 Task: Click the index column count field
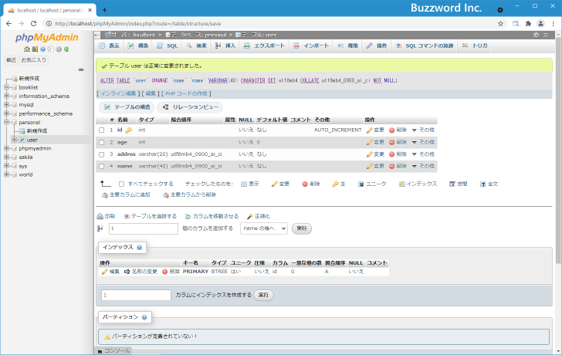(136, 295)
